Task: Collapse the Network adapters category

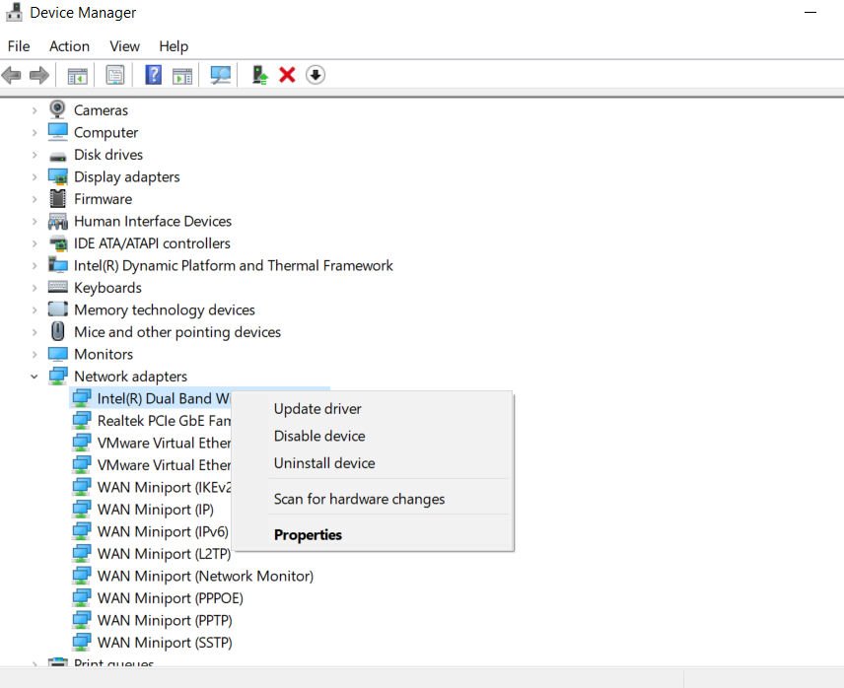Action: 35,377
